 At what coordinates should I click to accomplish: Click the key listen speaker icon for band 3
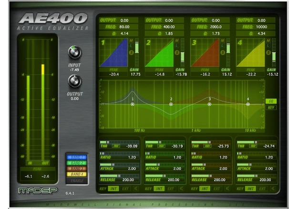(227, 189)
